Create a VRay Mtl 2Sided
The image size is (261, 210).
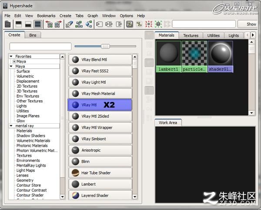100,116
